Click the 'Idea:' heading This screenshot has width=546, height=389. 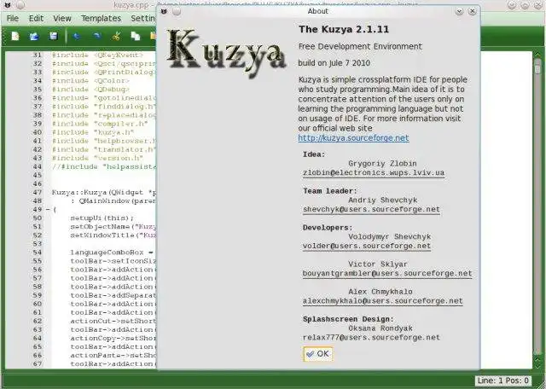tap(314, 154)
